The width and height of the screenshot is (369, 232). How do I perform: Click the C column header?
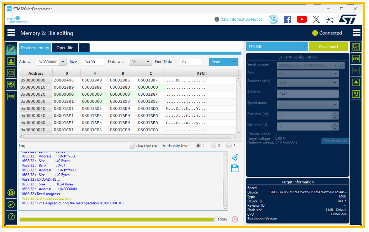[x=151, y=73]
